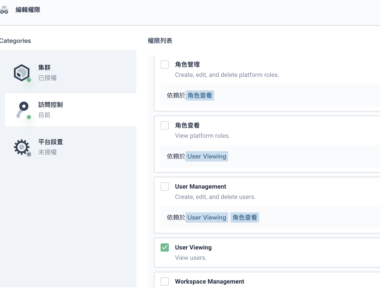Screen dimensions: 380x289
Task: Click the access control key icon
Action: pyautogui.click(x=22, y=109)
